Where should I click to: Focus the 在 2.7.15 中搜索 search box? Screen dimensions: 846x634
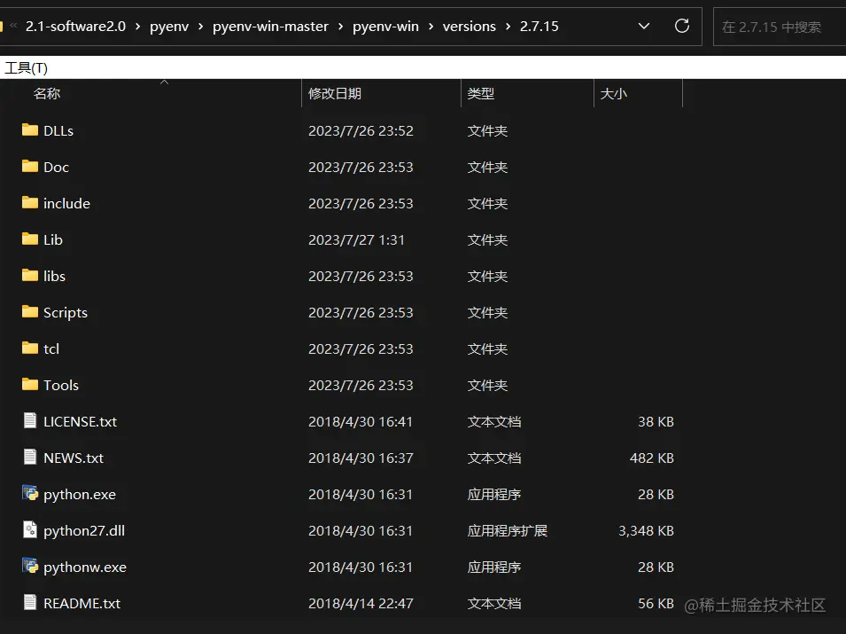click(779, 27)
